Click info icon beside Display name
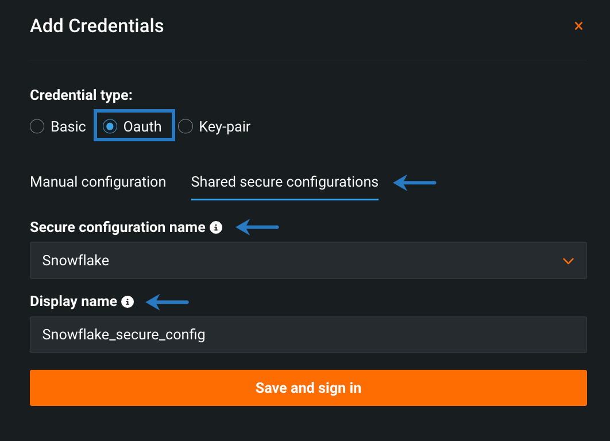The height and width of the screenshot is (441, 610). point(128,301)
